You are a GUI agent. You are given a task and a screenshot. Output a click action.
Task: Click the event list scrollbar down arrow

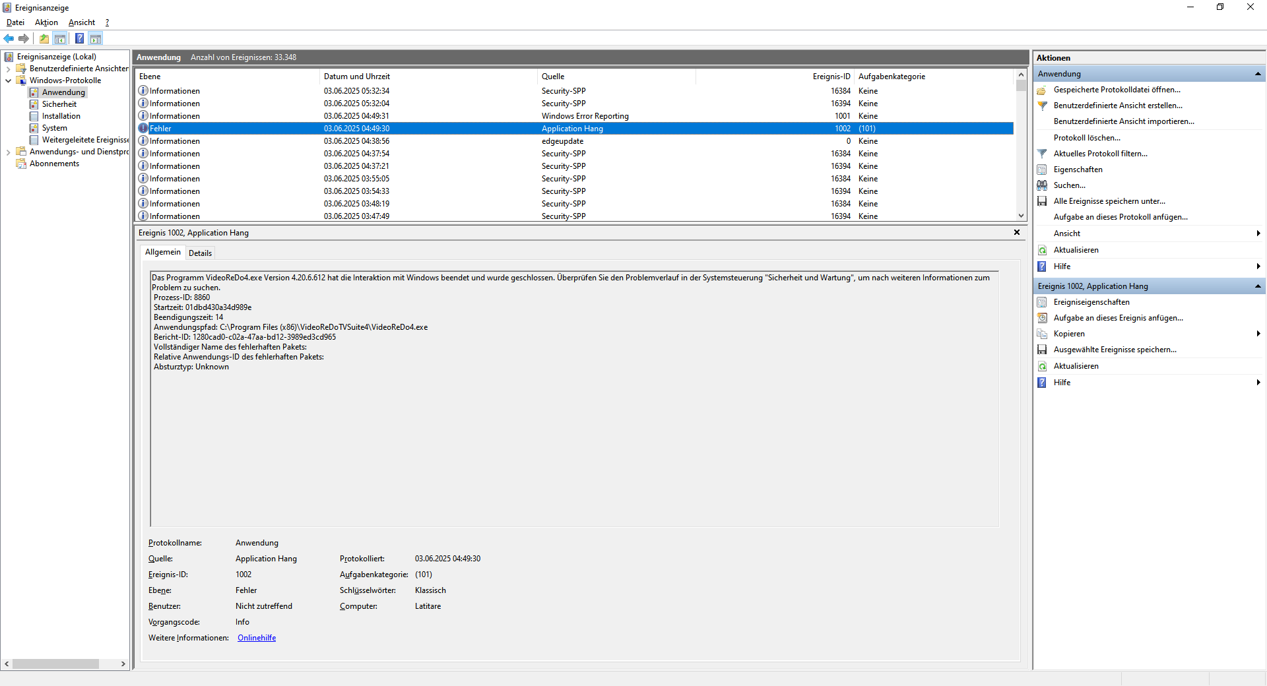tap(1021, 216)
